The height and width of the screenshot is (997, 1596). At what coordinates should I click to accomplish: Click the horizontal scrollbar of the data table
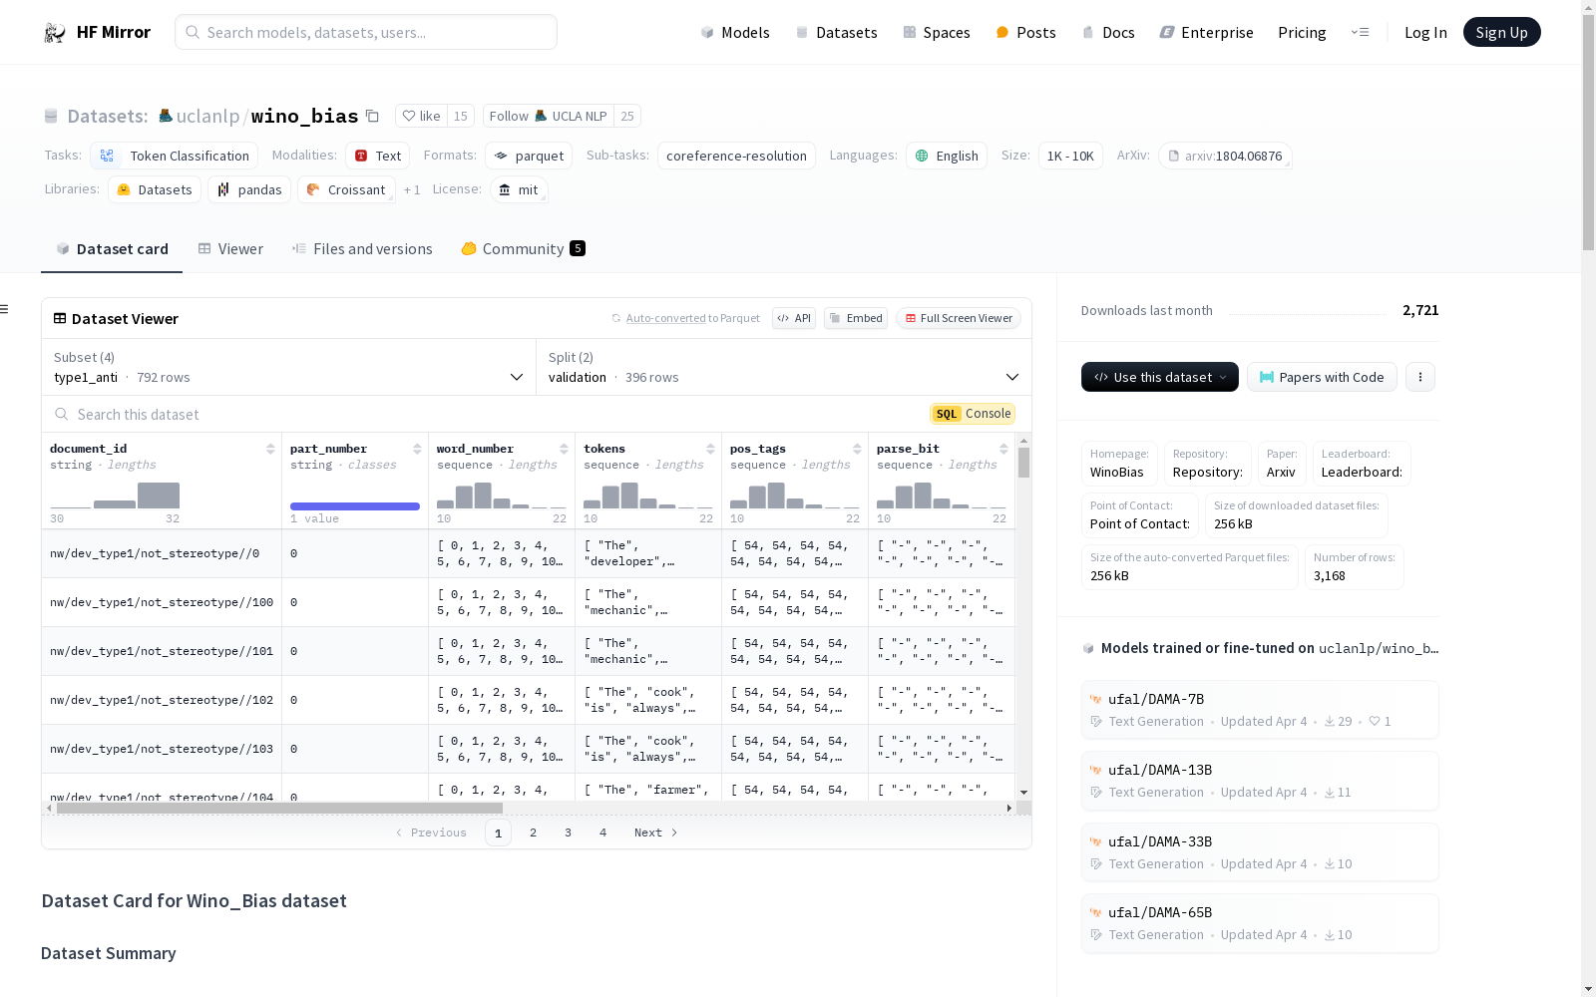(x=279, y=809)
